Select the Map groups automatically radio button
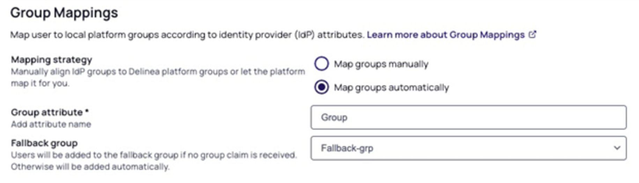This screenshot has width=639, height=183. 321,87
